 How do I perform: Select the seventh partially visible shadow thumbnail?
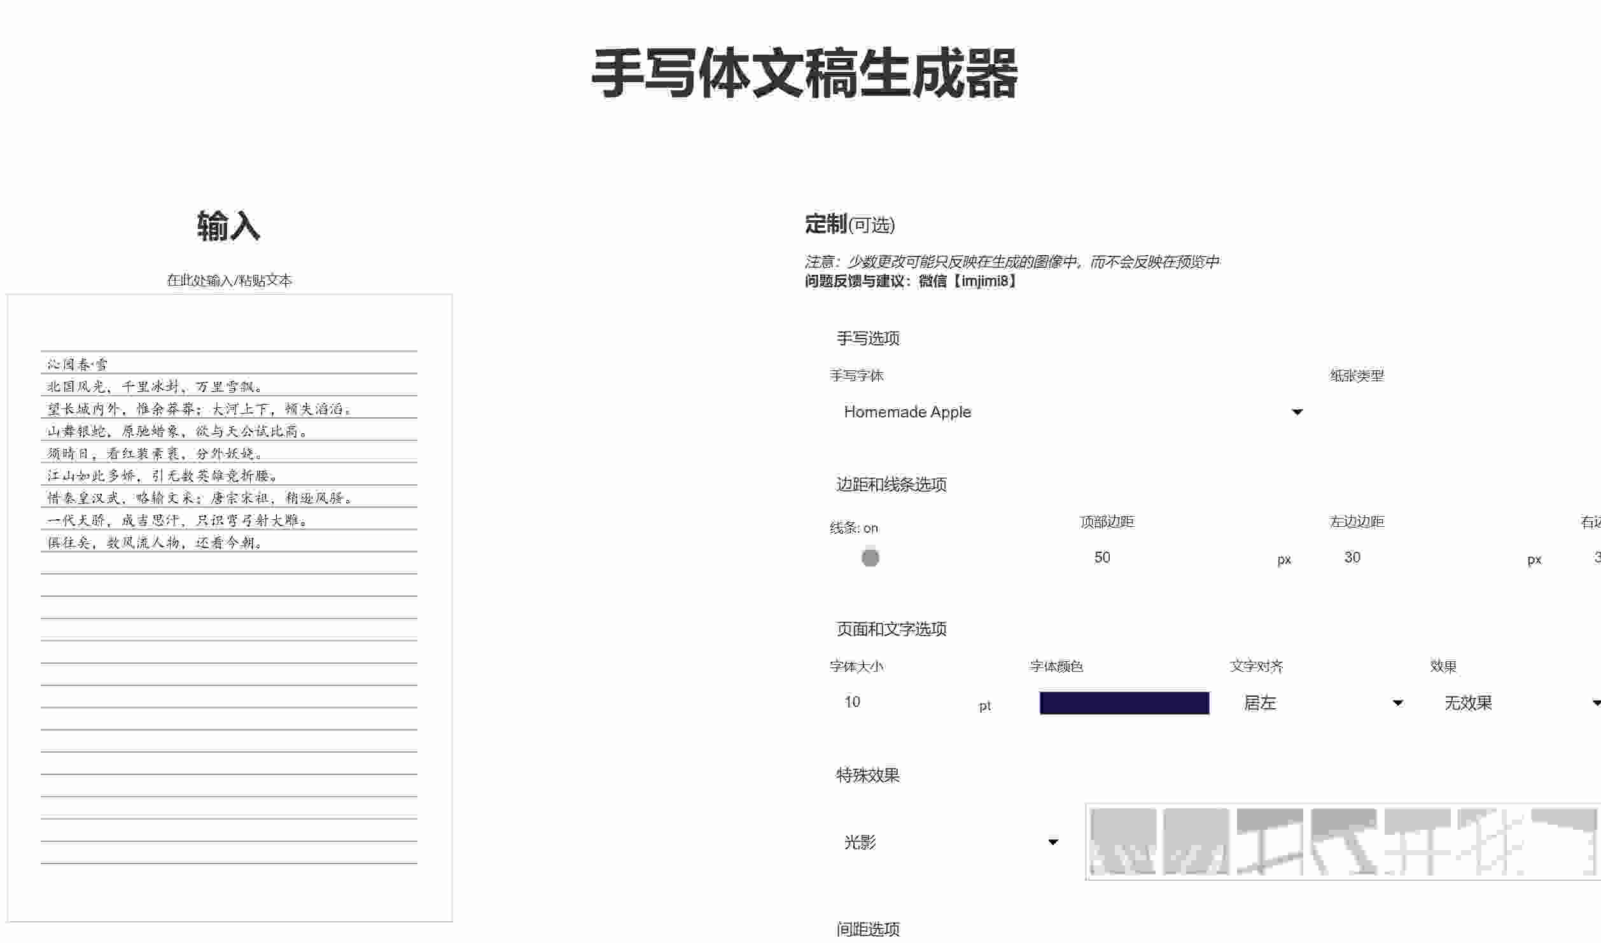pyautogui.click(x=1564, y=841)
